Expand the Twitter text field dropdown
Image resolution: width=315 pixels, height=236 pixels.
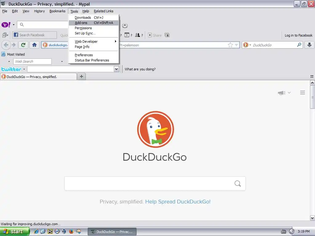[116, 69]
